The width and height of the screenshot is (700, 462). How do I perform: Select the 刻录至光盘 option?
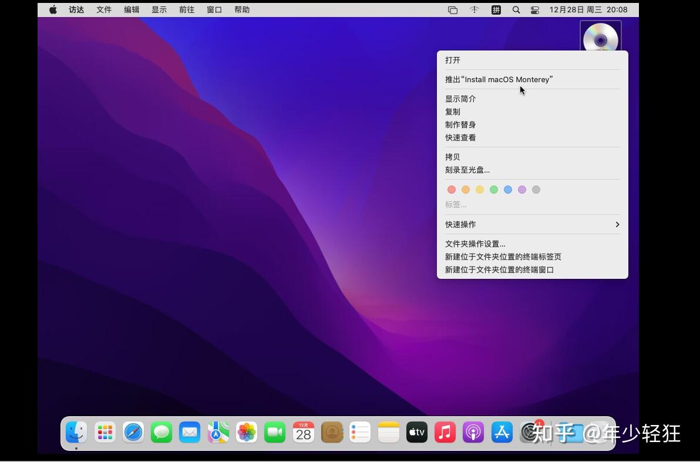tap(467, 170)
